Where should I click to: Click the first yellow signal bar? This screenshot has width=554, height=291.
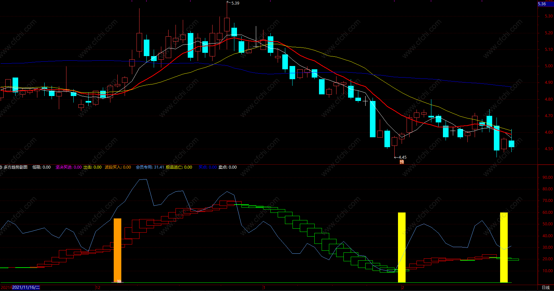402,247
